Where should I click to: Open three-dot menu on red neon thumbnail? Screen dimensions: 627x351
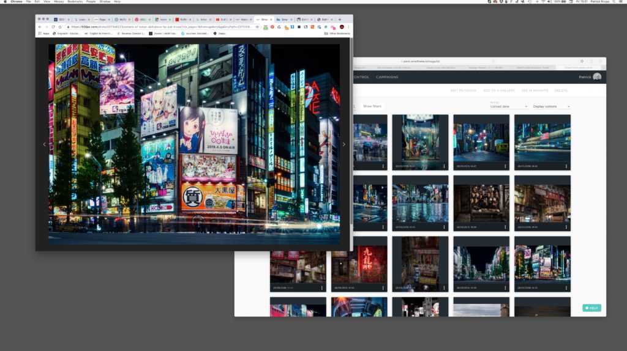click(x=383, y=287)
